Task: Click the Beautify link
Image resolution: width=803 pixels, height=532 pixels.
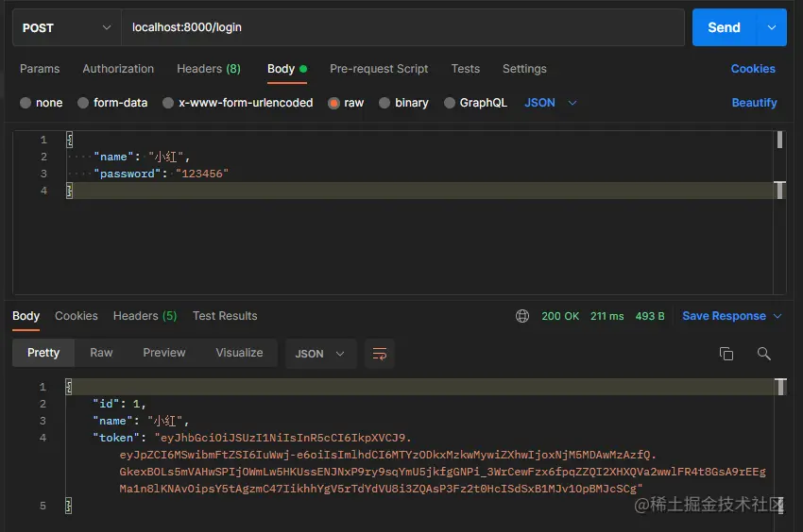Action: (754, 103)
